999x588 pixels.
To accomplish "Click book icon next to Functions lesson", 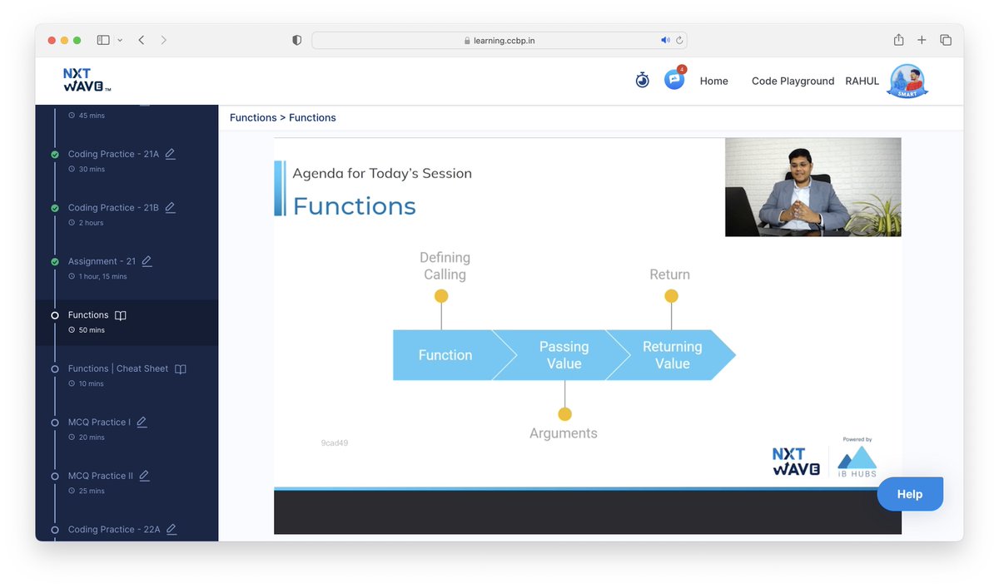I will 121,315.
